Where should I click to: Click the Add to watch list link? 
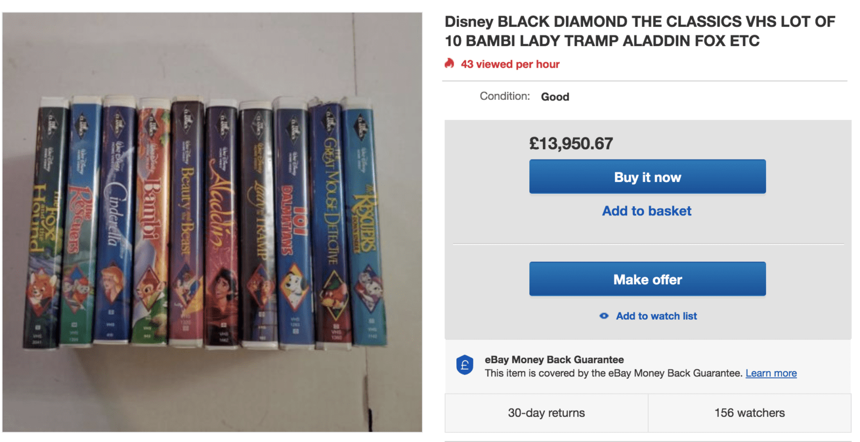[x=656, y=316]
